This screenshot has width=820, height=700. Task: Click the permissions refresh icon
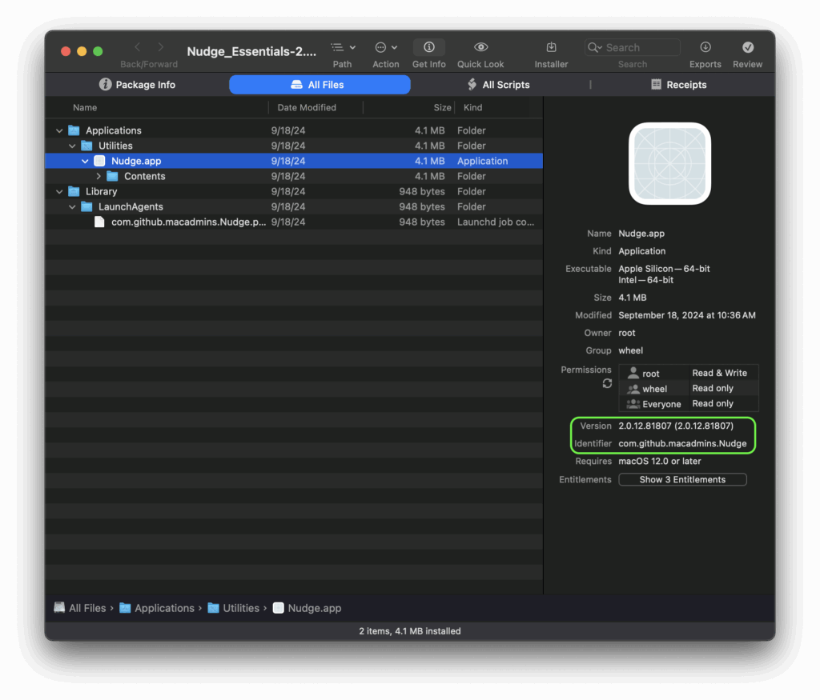tap(607, 384)
